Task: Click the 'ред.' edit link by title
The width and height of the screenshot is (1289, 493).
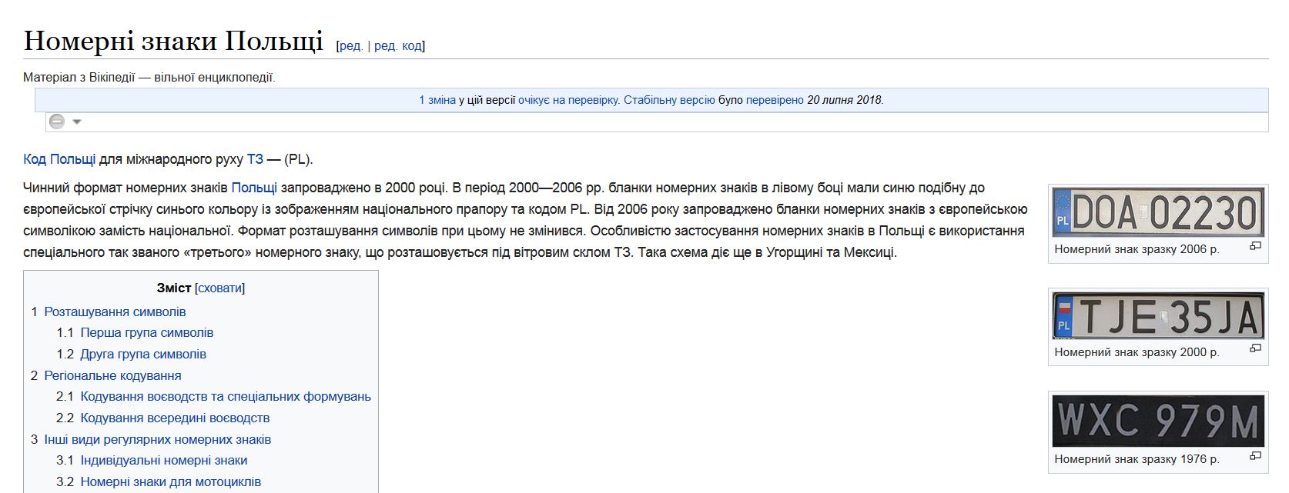Action: (x=350, y=45)
